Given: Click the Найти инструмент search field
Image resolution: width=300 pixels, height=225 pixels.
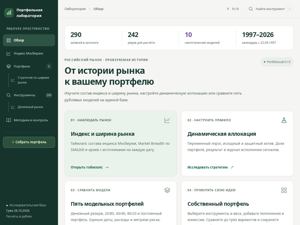Looking at the screenshot, I should pos(270,9).
